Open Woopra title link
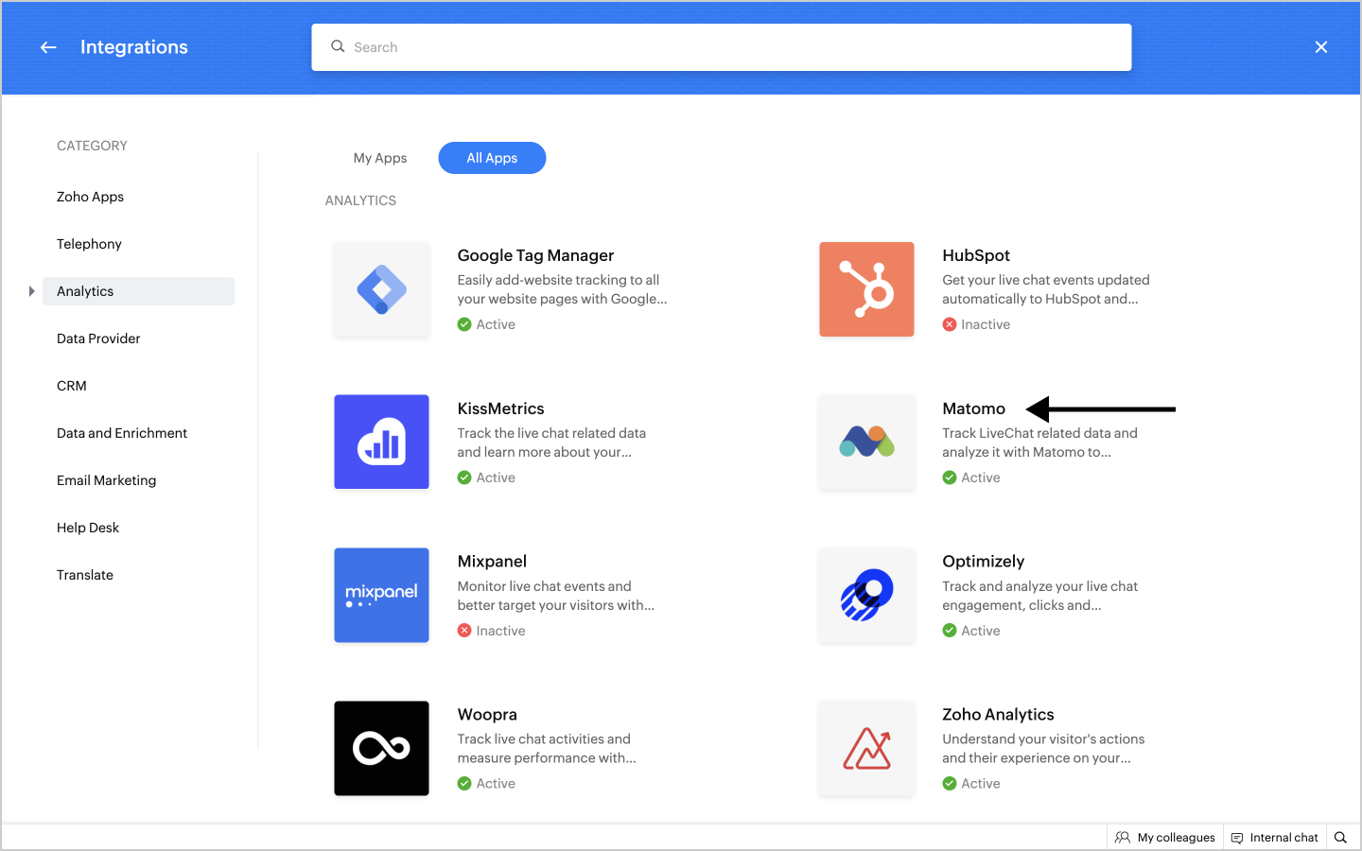The height and width of the screenshot is (851, 1362). [x=488, y=715]
